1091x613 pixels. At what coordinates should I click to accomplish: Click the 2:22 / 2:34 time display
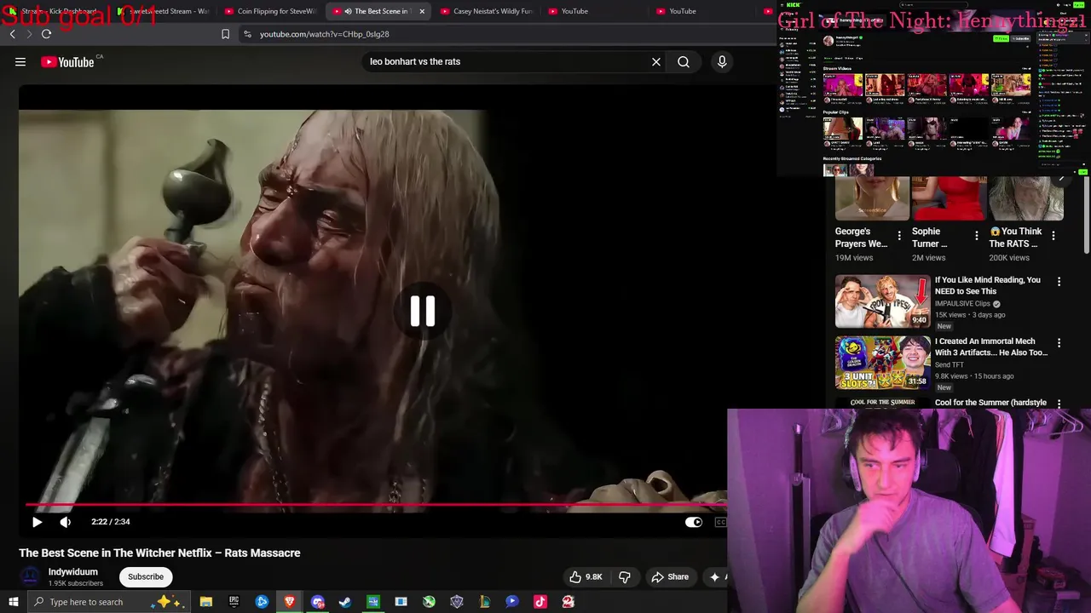tap(111, 522)
